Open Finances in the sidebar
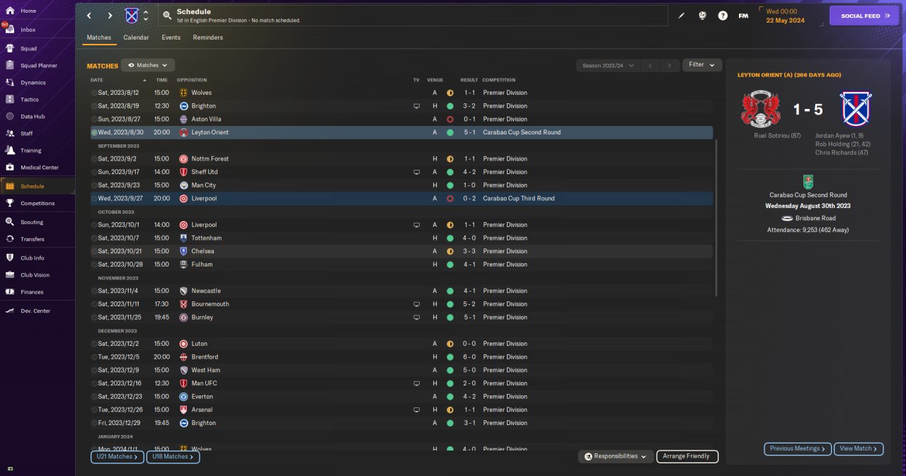Image resolution: width=906 pixels, height=476 pixels. click(32, 292)
